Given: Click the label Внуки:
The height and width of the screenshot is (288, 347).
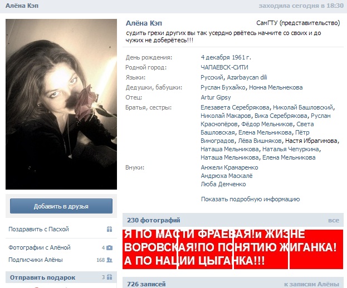Looking at the screenshot, I should tap(135, 168).
